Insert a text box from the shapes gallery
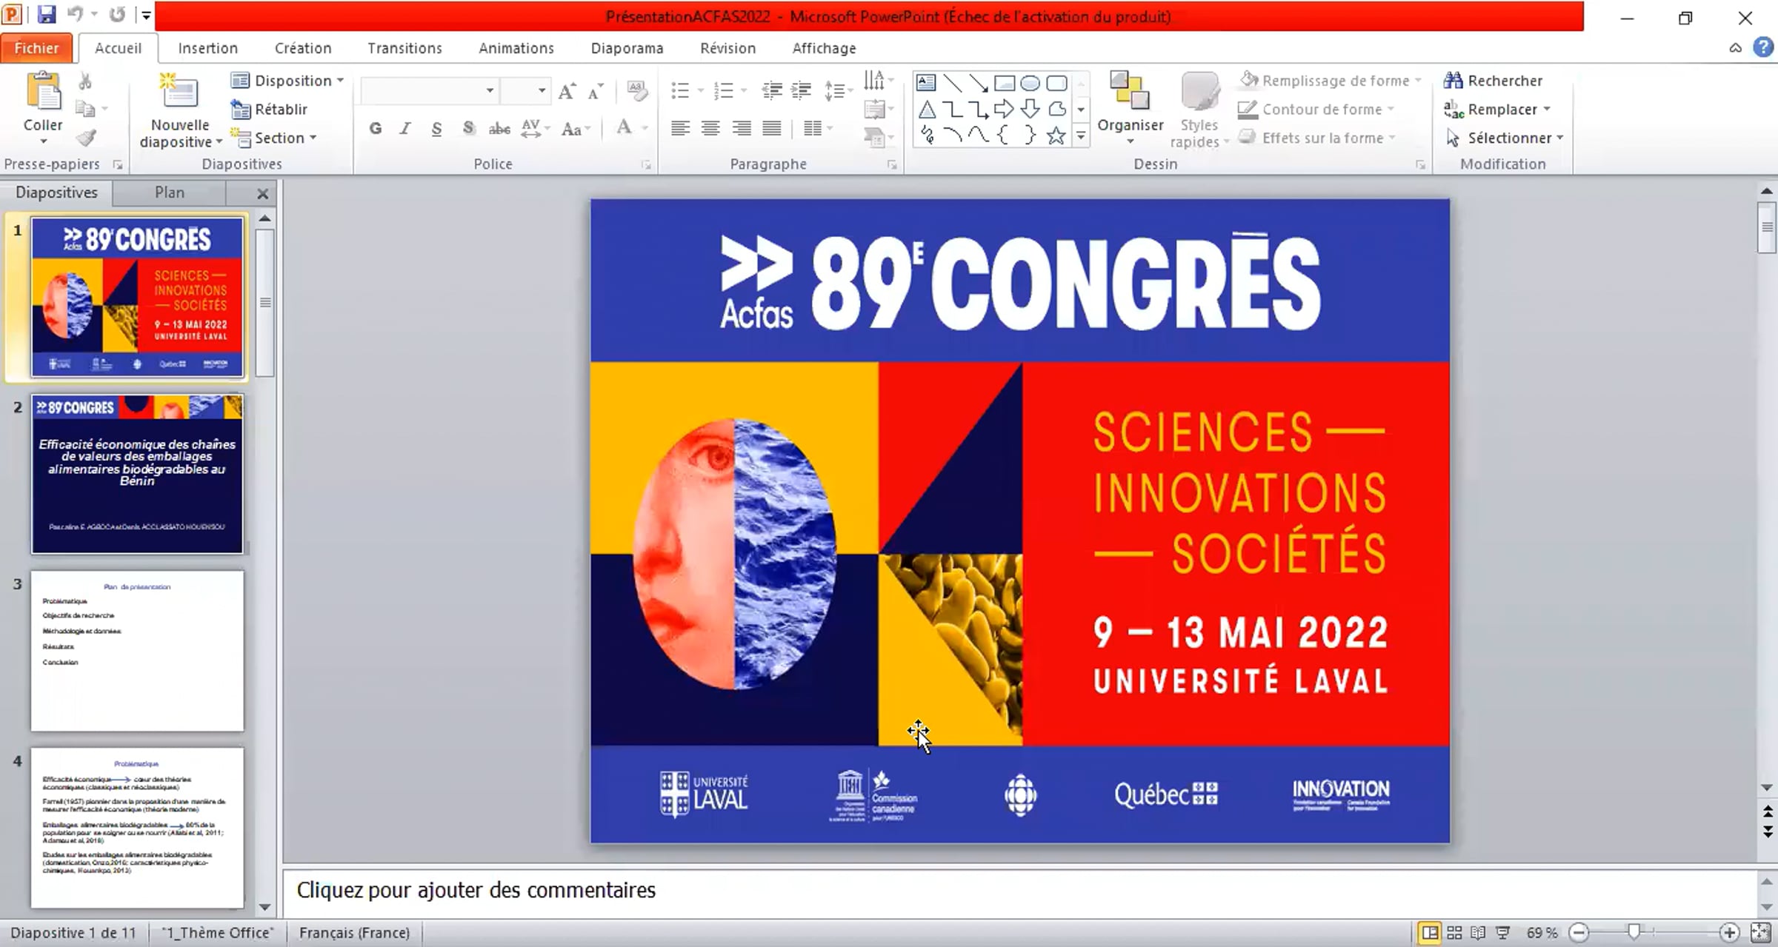The width and height of the screenshot is (1778, 947). click(x=926, y=83)
